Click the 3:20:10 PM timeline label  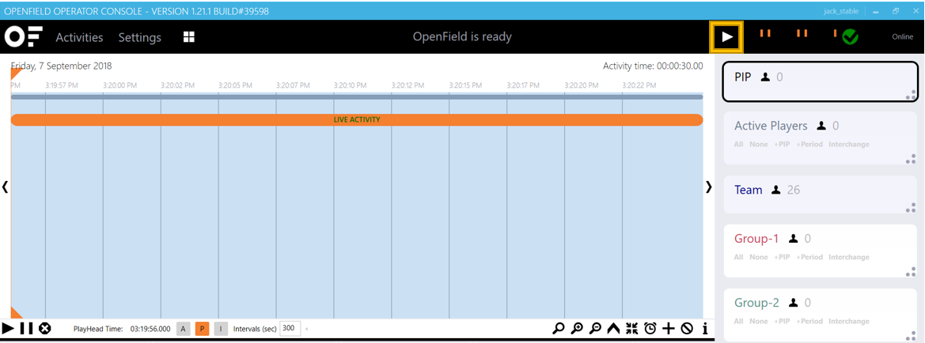click(350, 85)
